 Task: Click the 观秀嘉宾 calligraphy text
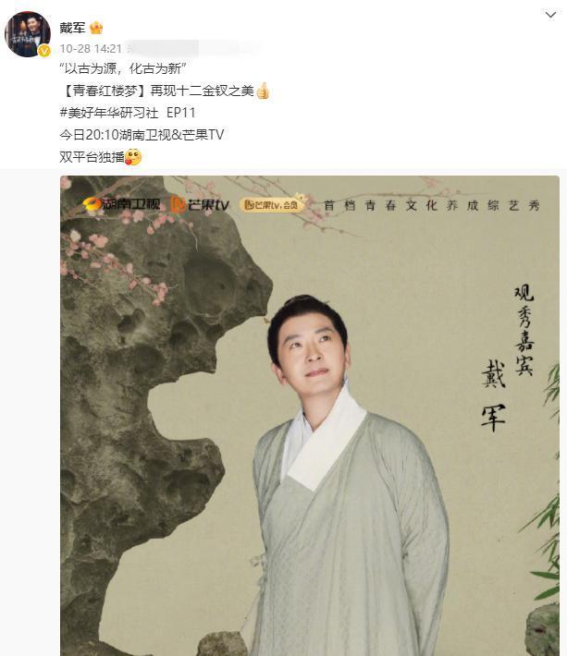(524, 330)
